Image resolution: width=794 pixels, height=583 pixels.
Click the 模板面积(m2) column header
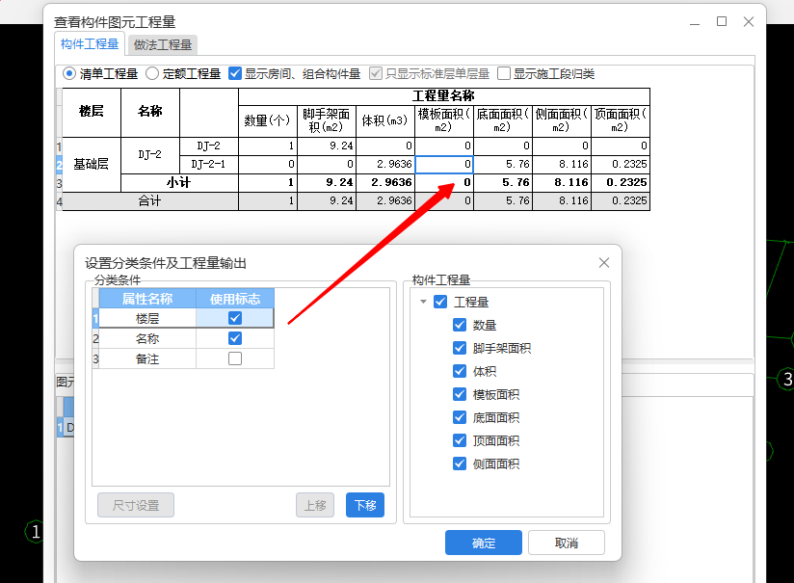click(x=444, y=120)
